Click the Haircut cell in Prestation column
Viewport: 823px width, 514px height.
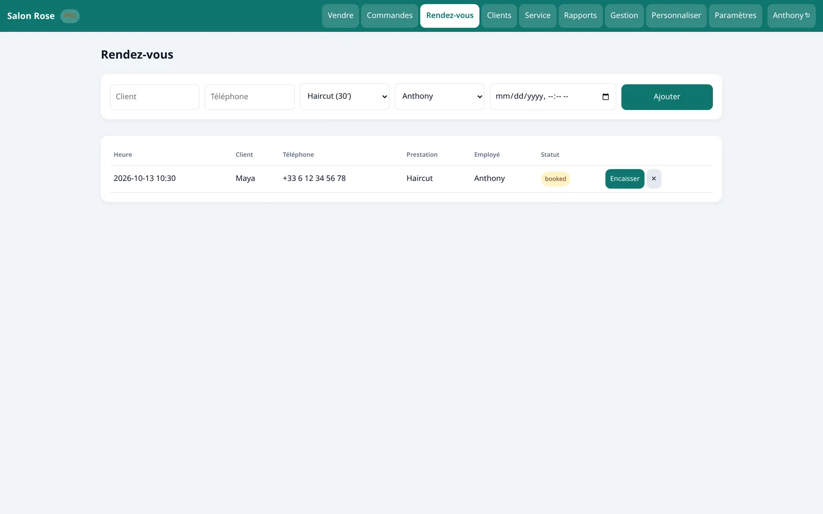(x=420, y=178)
